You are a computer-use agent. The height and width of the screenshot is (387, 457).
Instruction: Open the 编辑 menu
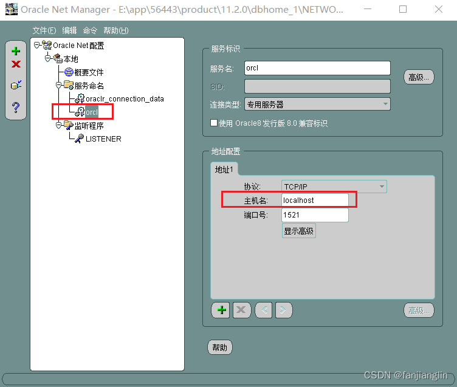(x=69, y=30)
